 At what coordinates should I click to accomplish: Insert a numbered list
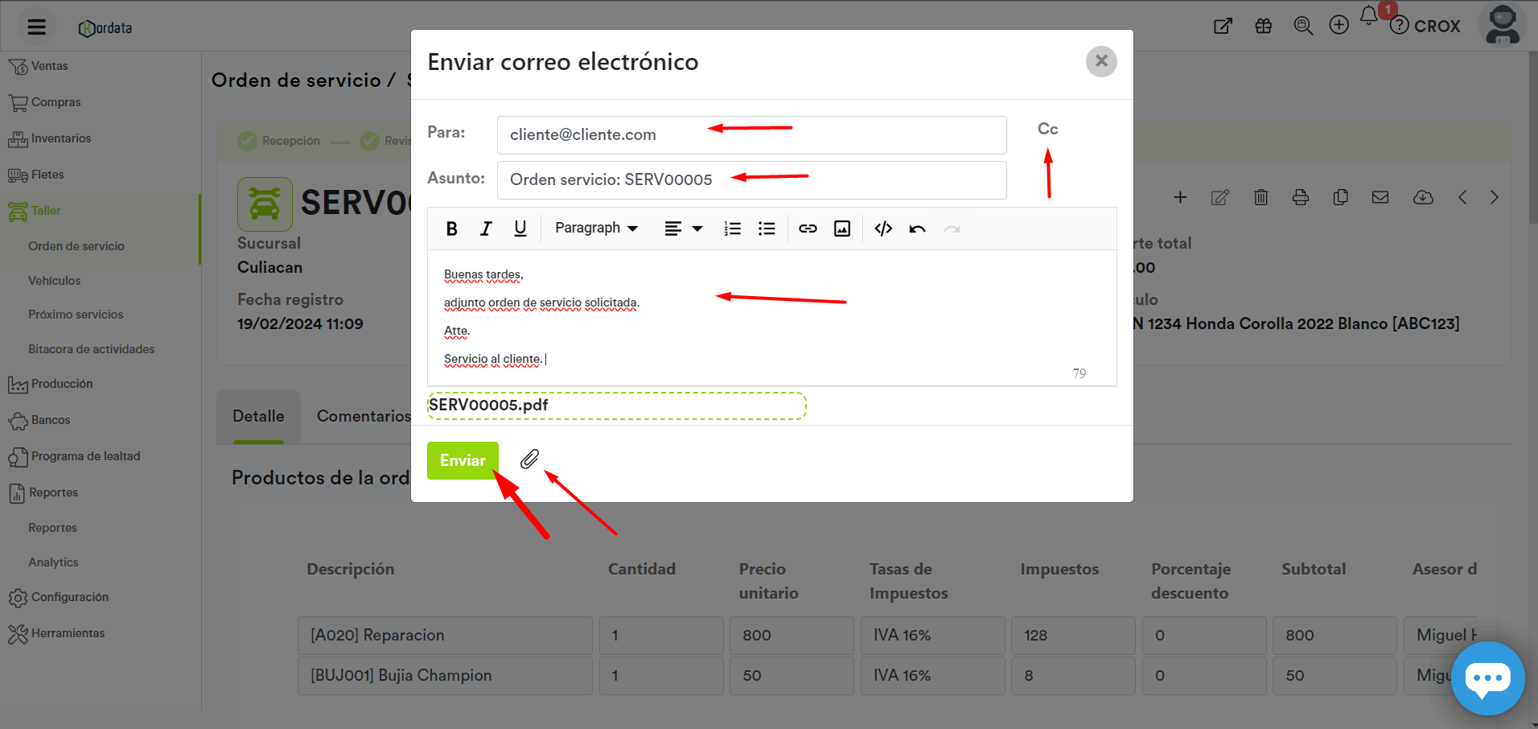[x=732, y=229]
